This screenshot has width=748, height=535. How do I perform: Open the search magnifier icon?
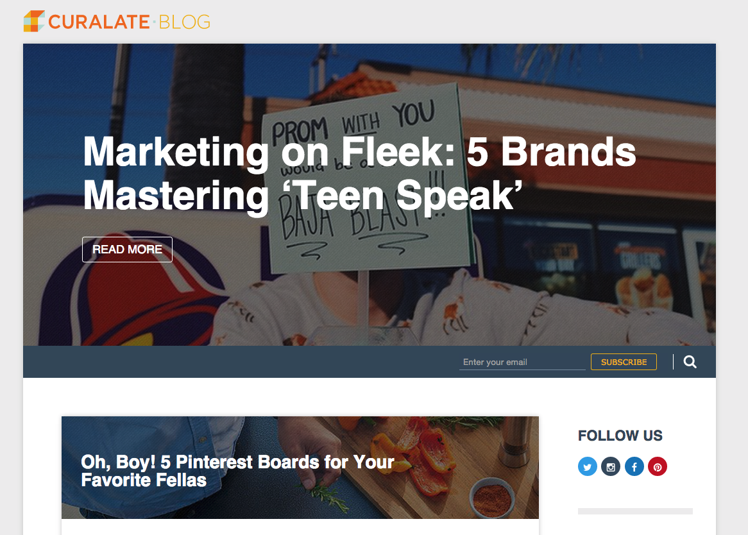pyautogui.click(x=690, y=362)
